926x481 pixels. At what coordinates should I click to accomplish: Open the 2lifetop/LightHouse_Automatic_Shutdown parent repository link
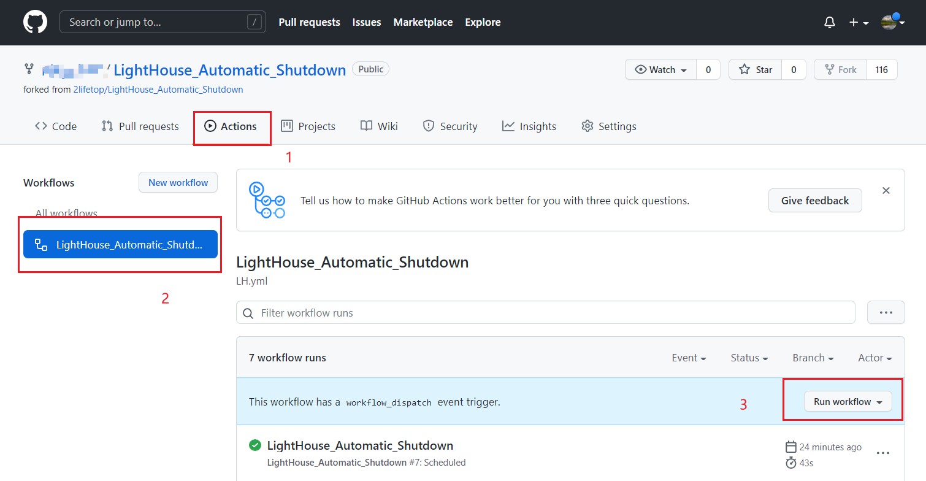click(x=158, y=90)
